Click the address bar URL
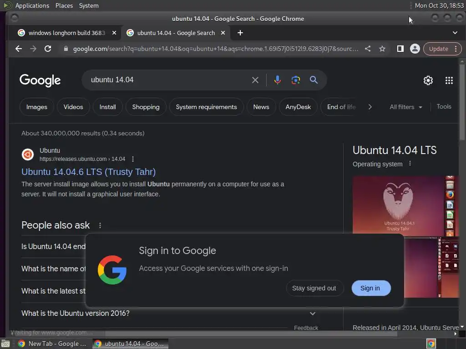Viewport: 466px width, 349px height. click(215, 49)
